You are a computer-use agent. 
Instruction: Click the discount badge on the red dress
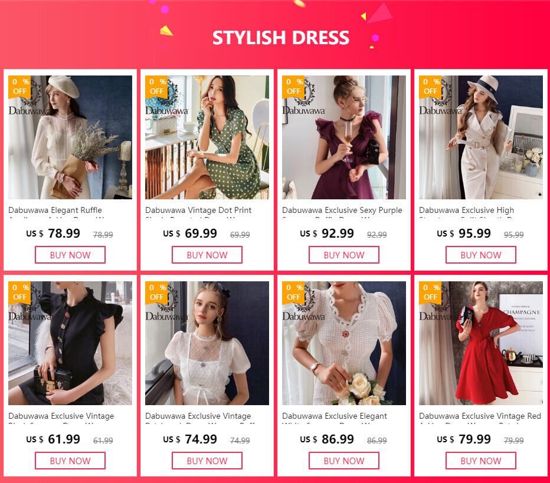point(430,293)
